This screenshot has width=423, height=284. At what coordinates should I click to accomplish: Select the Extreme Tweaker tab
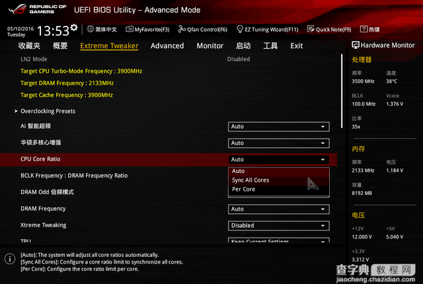[x=109, y=46]
